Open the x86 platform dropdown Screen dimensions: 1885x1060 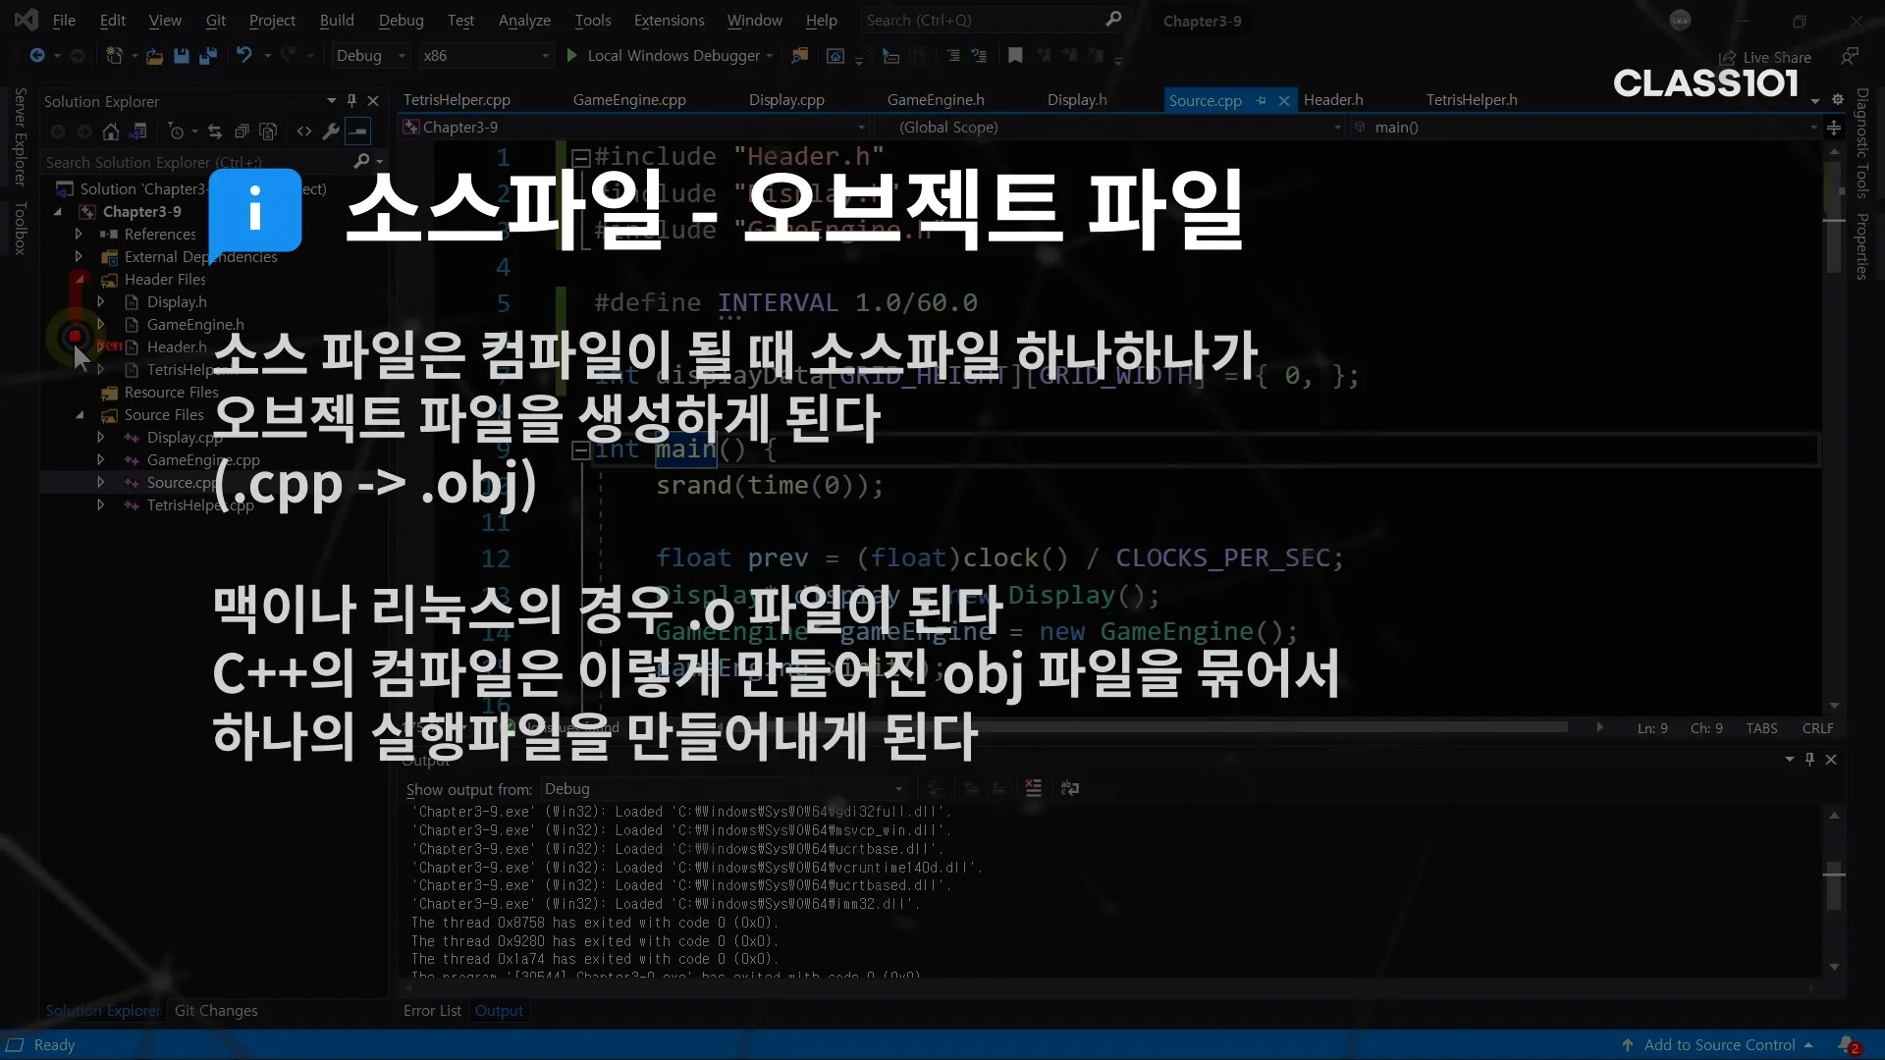pos(485,56)
